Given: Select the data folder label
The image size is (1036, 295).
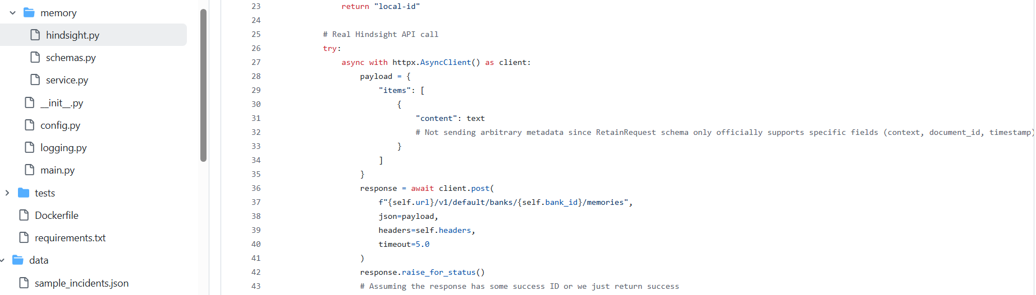Looking at the screenshot, I should (39, 260).
